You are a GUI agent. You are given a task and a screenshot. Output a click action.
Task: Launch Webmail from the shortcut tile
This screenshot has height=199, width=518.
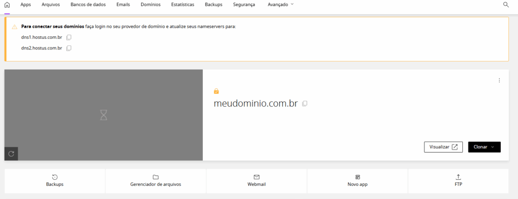[256, 181]
